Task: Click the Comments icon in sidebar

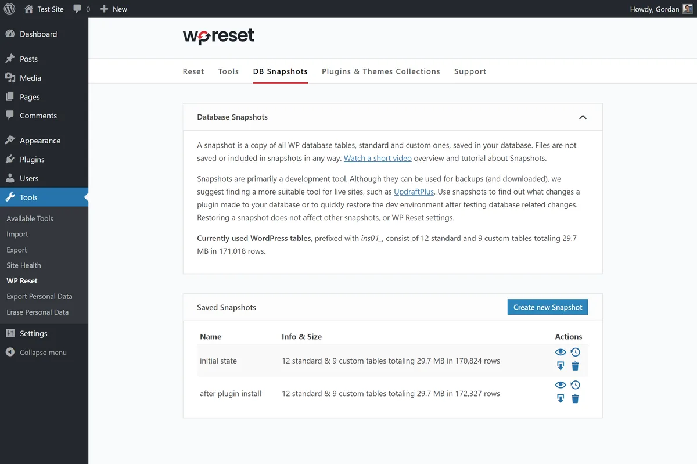Action: coord(10,115)
